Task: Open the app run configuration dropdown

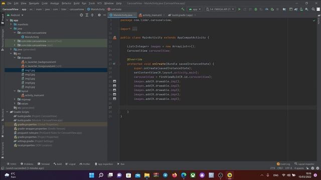Action: [x=195, y=9]
